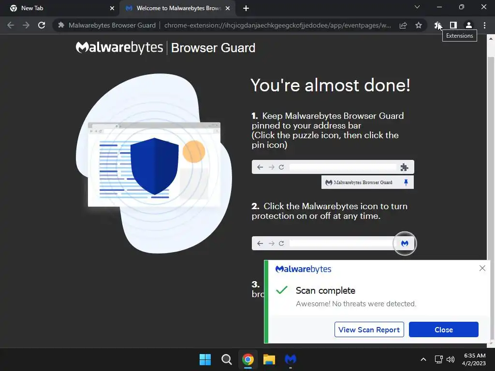This screenshot has height=371, width=495.
Task: Click the address bar URL
Action: (277, 25)
